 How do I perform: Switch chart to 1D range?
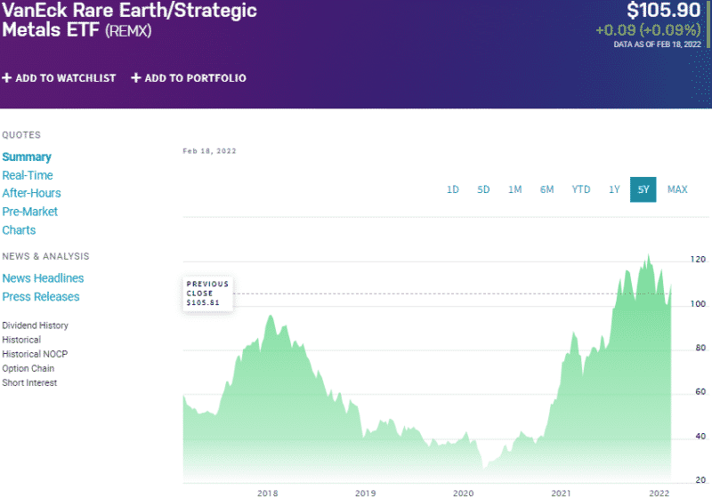tap(453, 189)
